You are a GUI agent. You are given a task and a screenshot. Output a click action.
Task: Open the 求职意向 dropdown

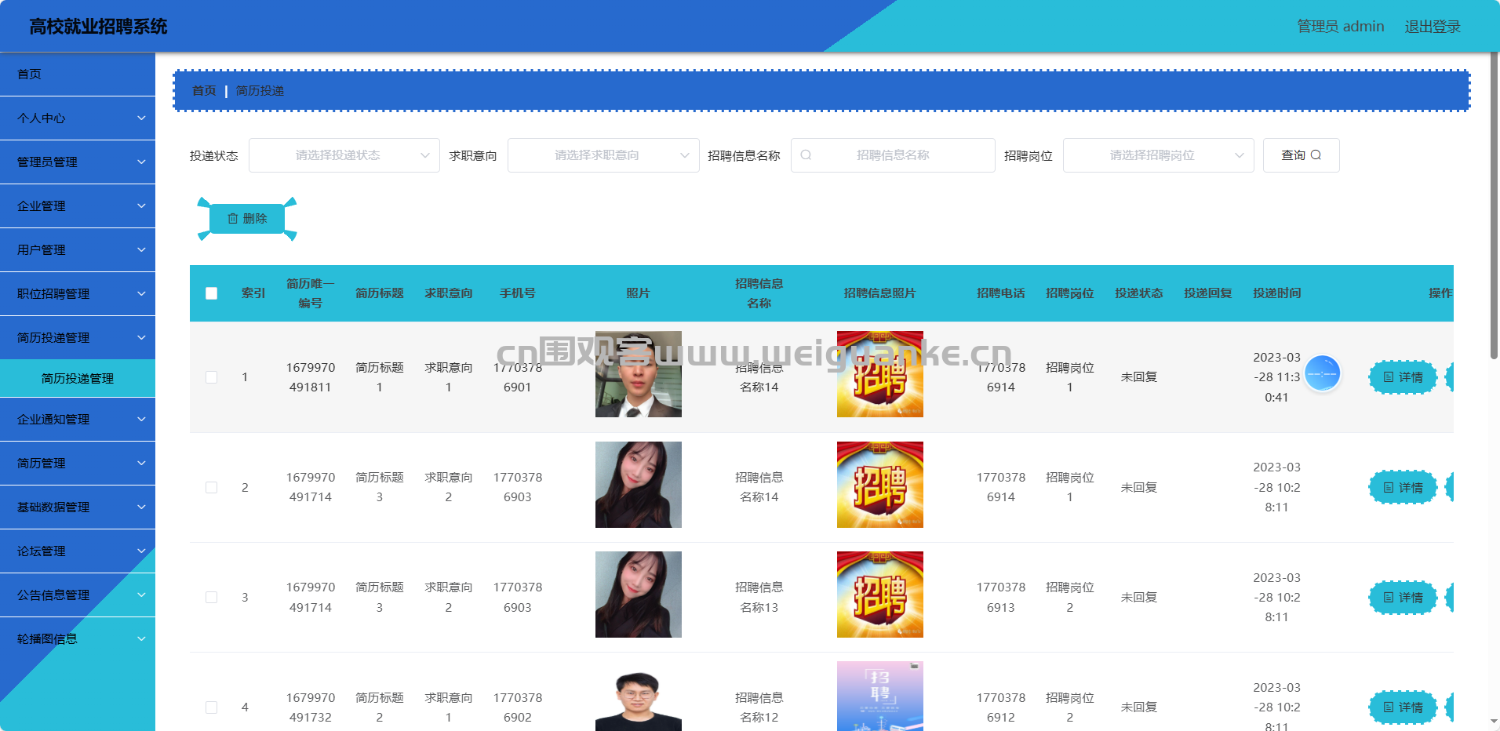pos(603,155)
